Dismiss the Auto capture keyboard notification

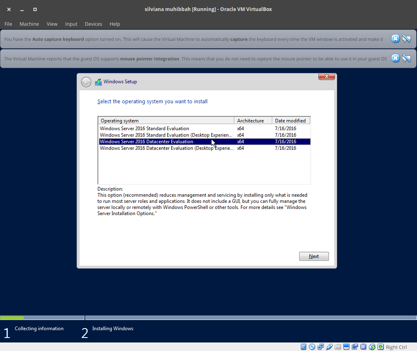395,39
